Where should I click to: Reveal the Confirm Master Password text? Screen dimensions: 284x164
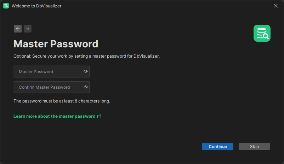[x=85, y=87]
